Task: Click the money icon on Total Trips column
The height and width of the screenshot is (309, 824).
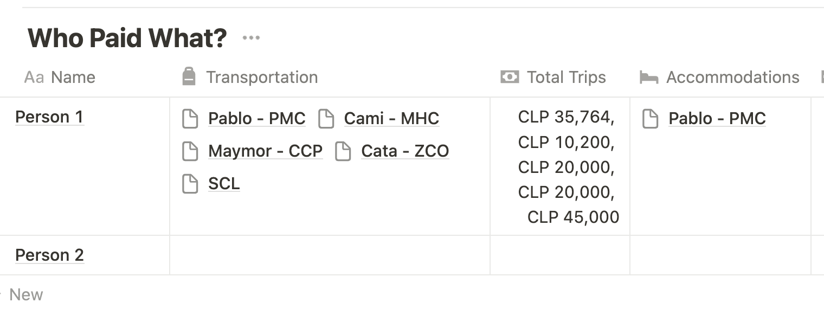Action: click(x=510, y=77)
